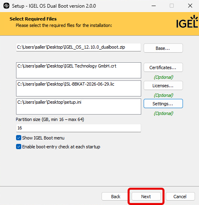Click the base zip file path field

tap(79, 47)
